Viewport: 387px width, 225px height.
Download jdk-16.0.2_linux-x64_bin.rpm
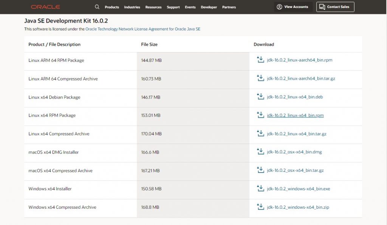295,116
